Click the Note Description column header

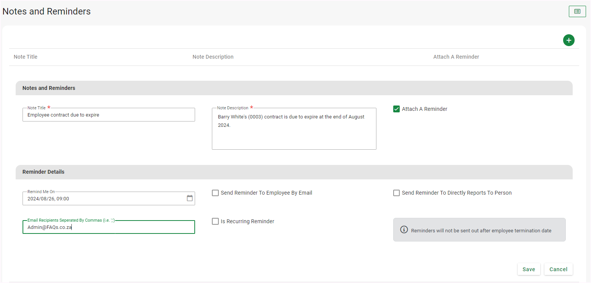[x=213, y=57]
